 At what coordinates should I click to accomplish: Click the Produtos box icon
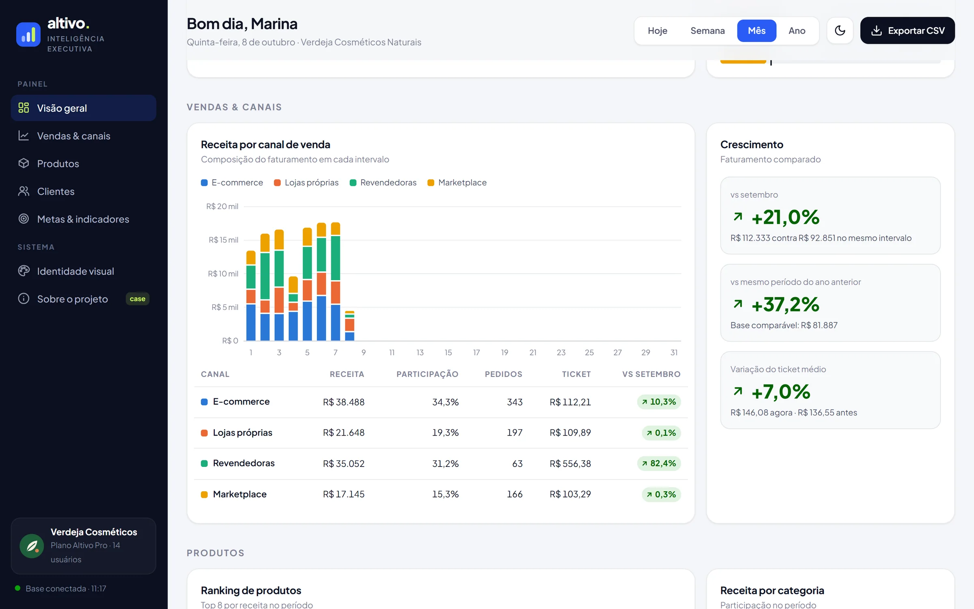coord(24,163)
